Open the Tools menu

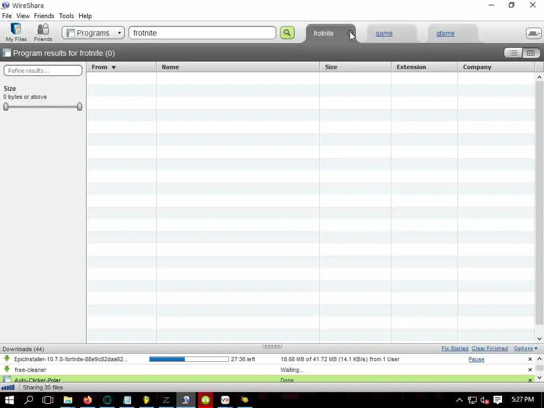66,16
